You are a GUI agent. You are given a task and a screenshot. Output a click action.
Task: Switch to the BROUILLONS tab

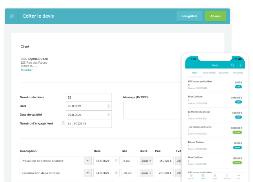tap(209, 73)
